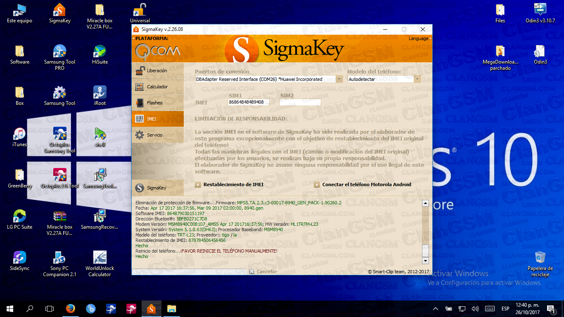Screen dimensions: 564x317
Task: Click the SIM1 IMEI input field
Action: [249, 102]
